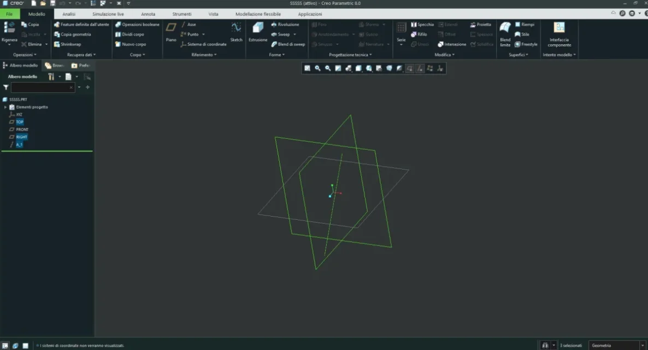The height and width of the screenshot is (350, 648).
Task: Click the Piano datum plane icon
Action: [x=171, y=31]
